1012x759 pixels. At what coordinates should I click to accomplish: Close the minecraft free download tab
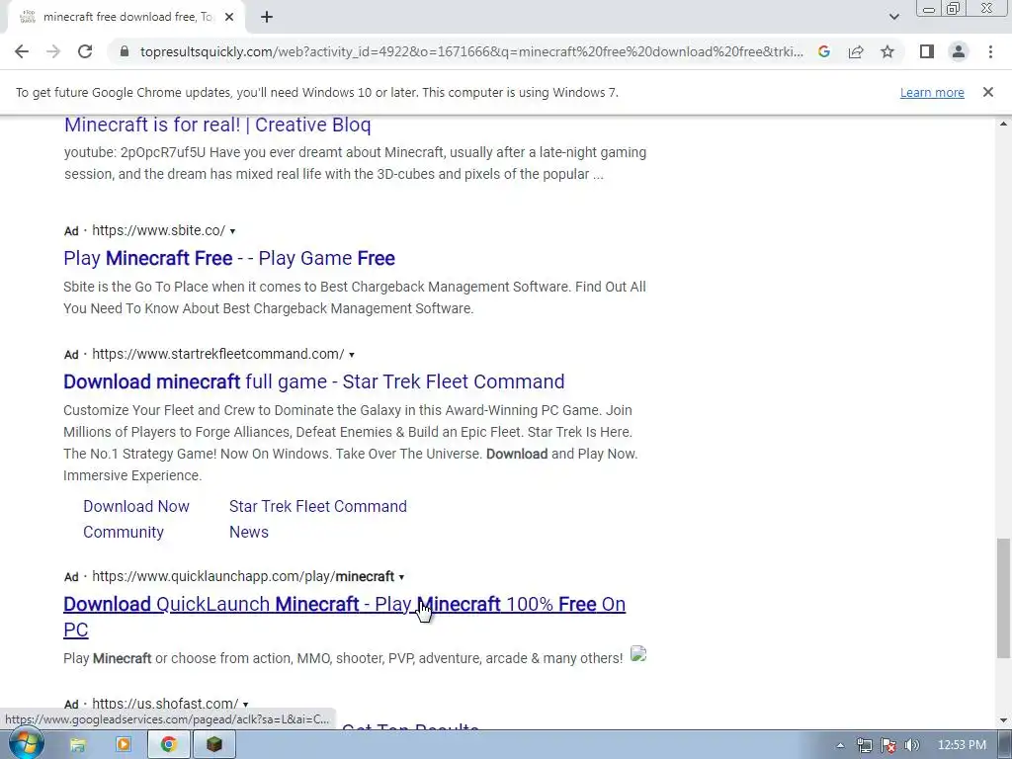[x=229, y=18]
